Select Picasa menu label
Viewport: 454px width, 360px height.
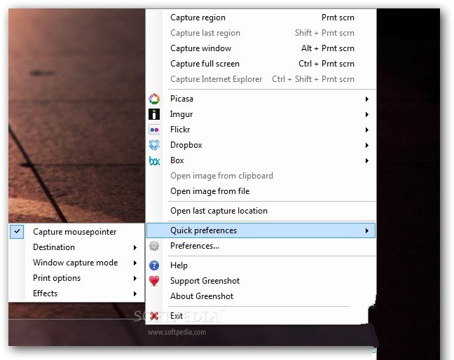pos(181,99)
